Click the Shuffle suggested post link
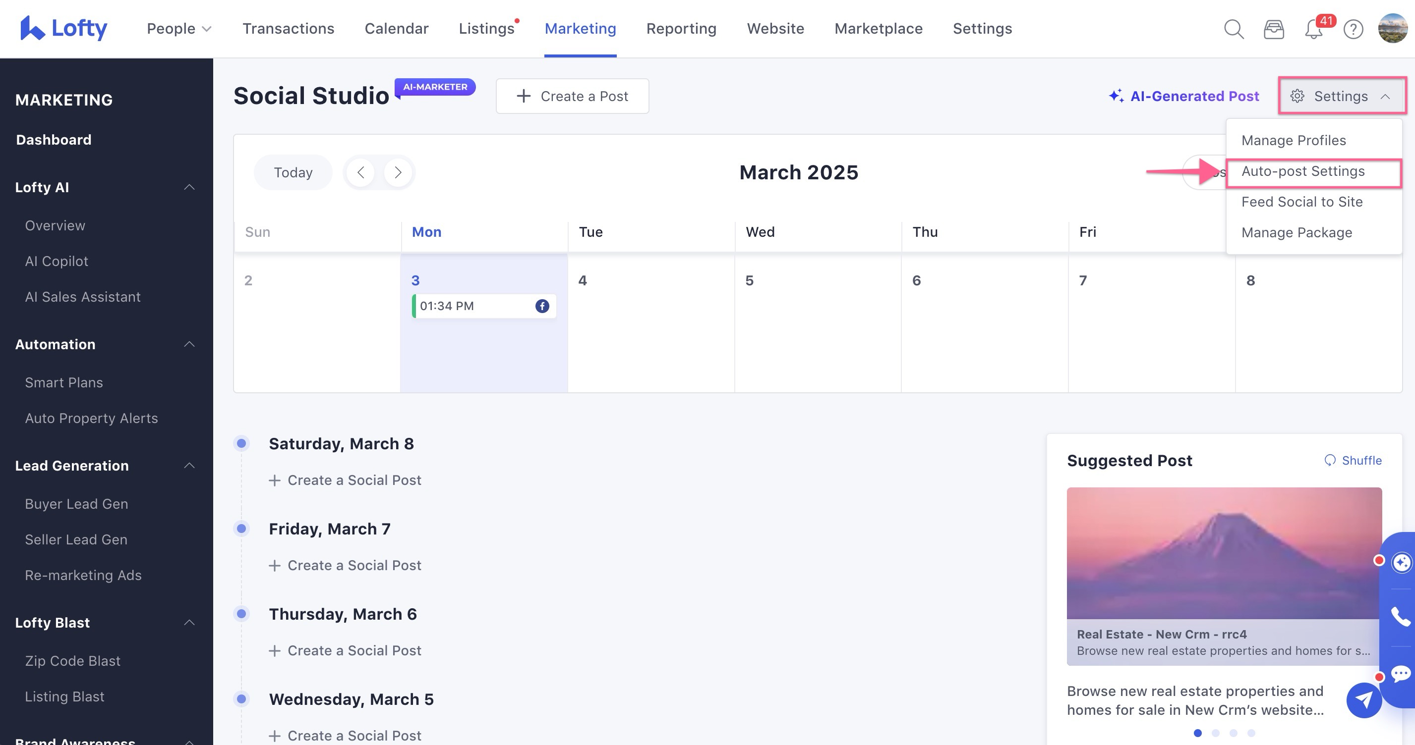 pos(1353,460)
